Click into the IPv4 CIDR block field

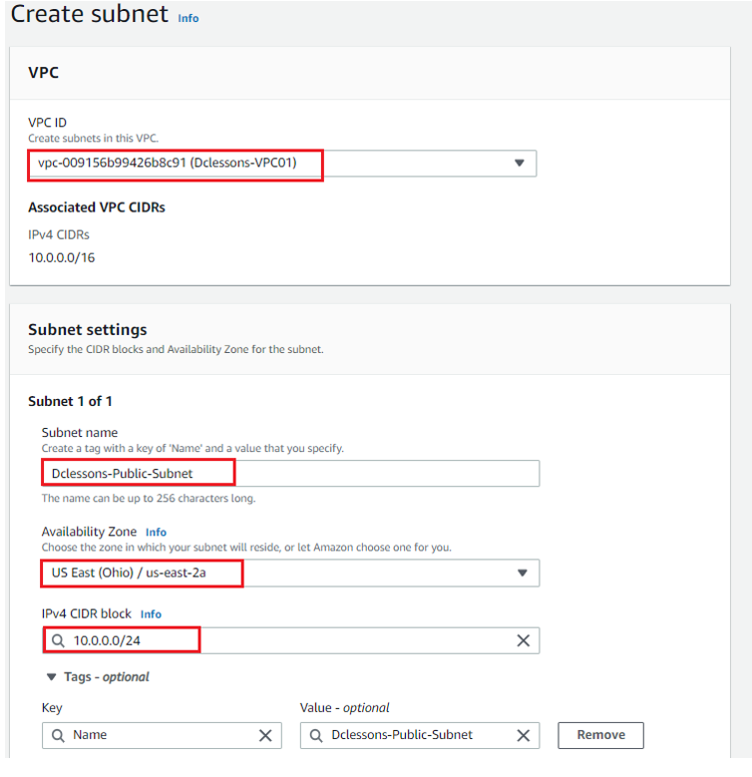click(x=290, y=640)
